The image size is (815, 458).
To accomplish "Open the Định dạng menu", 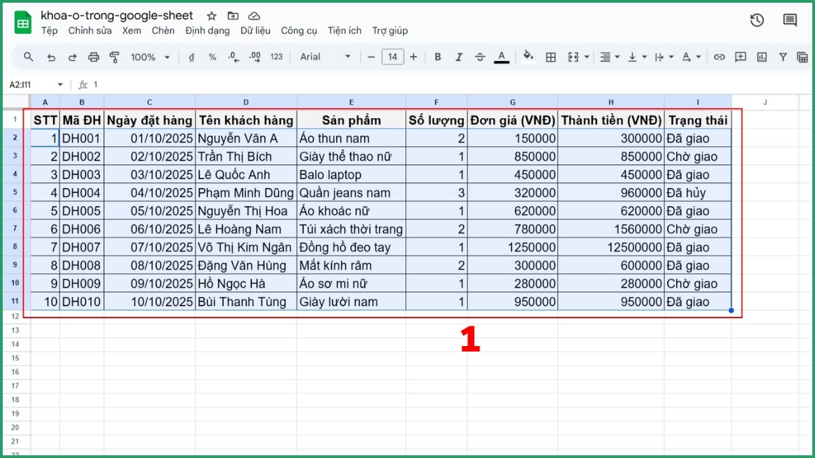I will pyautogui.click(x=207, y=31).
